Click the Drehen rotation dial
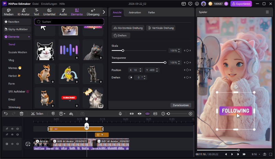This screenshot has width=275, height=159. (130, 78)
